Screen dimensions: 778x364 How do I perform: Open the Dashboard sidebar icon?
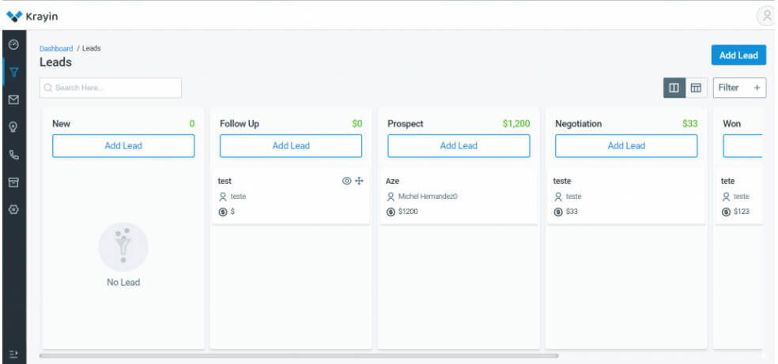[x=14, y=44]
